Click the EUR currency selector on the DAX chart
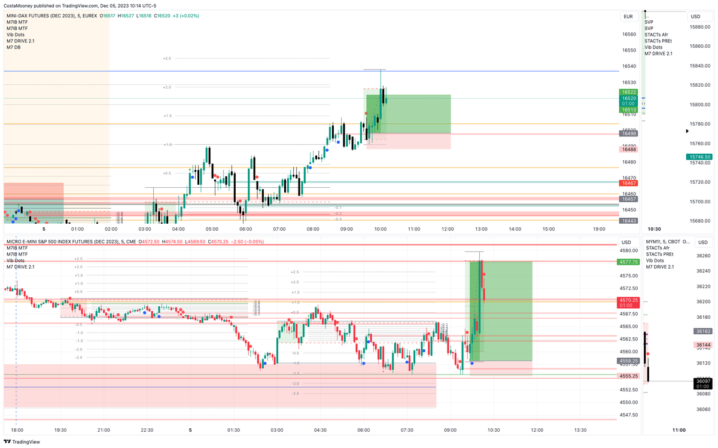Screen dimensions: 718x448 click(628, 17)
